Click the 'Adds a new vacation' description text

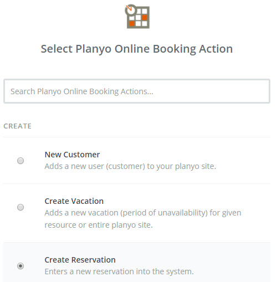pos(81,213)
